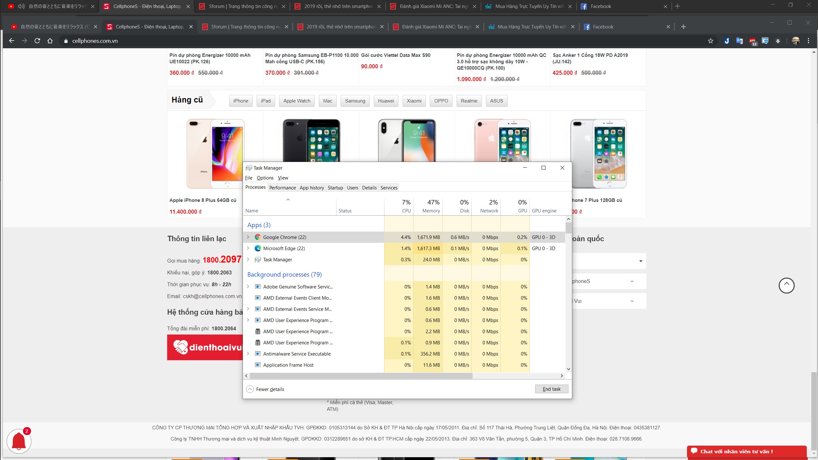This screenshot has width=818, height=460.
Task: Click the dienthoaivui red banner
Action: 205,348
